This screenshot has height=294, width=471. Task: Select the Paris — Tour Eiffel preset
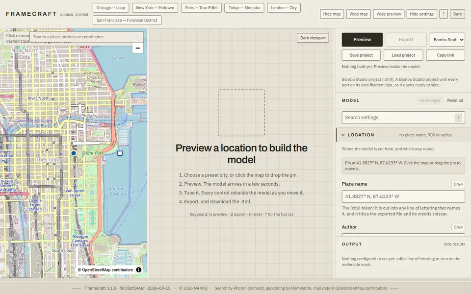(201, 8)
